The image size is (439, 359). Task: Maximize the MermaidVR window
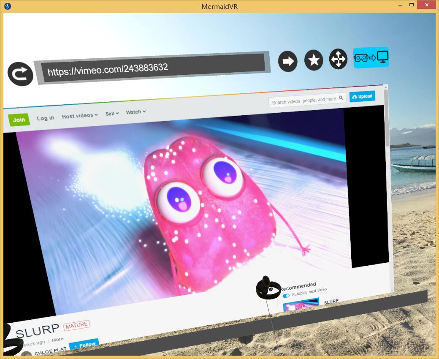point(412,5)
